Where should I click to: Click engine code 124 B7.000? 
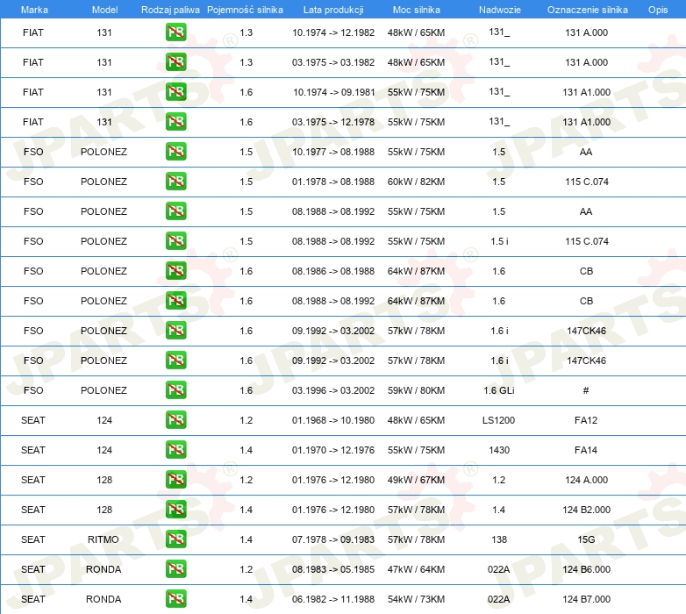click(x=586, y=599)
